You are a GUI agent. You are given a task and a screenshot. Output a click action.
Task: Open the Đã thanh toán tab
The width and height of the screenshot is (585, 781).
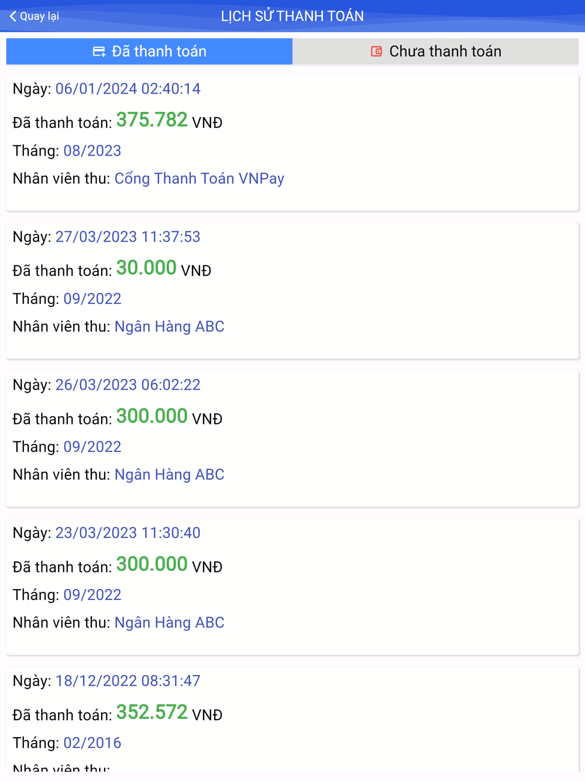tap(149, 52)
